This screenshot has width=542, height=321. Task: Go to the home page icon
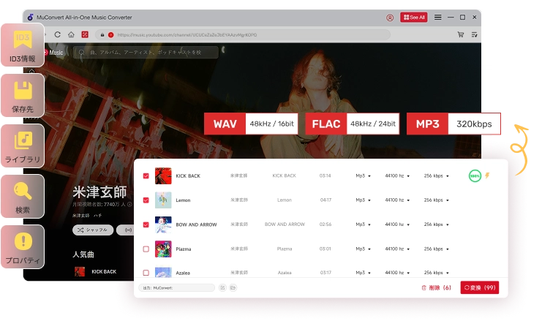click(x=71, y=34)
